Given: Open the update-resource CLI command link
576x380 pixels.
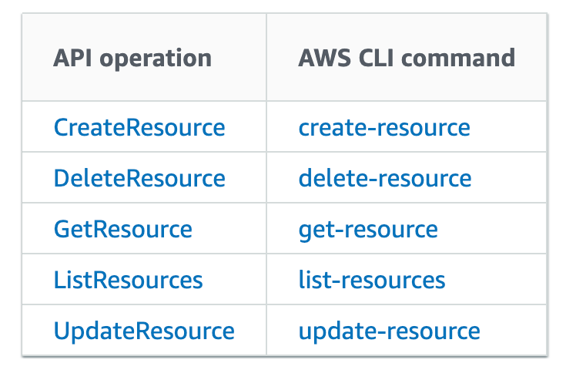Looking at the screenshot, I should point(390,331).
